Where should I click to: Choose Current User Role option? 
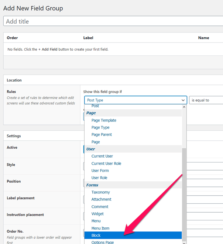(106, 164)
